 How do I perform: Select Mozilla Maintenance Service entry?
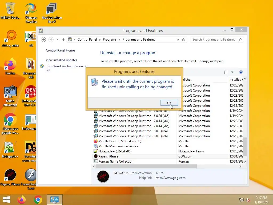(118, 146)
